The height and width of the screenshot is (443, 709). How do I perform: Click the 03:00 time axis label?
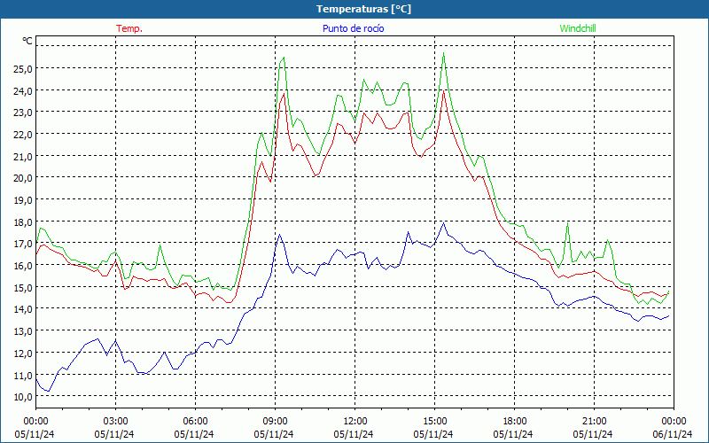coord(115,422)
